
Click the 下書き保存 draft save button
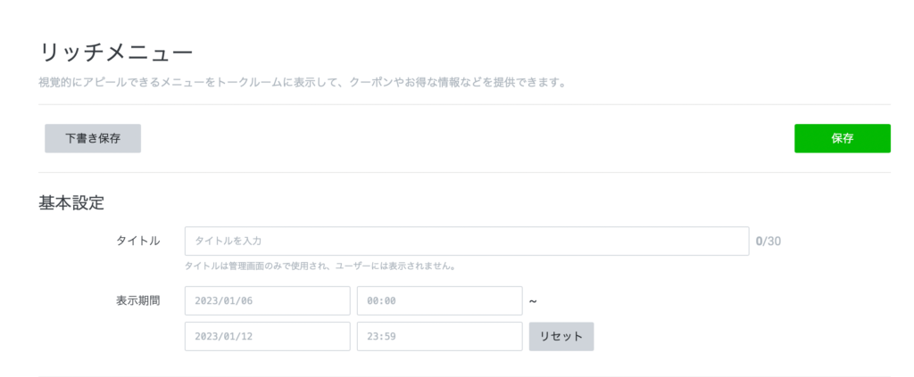[x=93, y=138]
